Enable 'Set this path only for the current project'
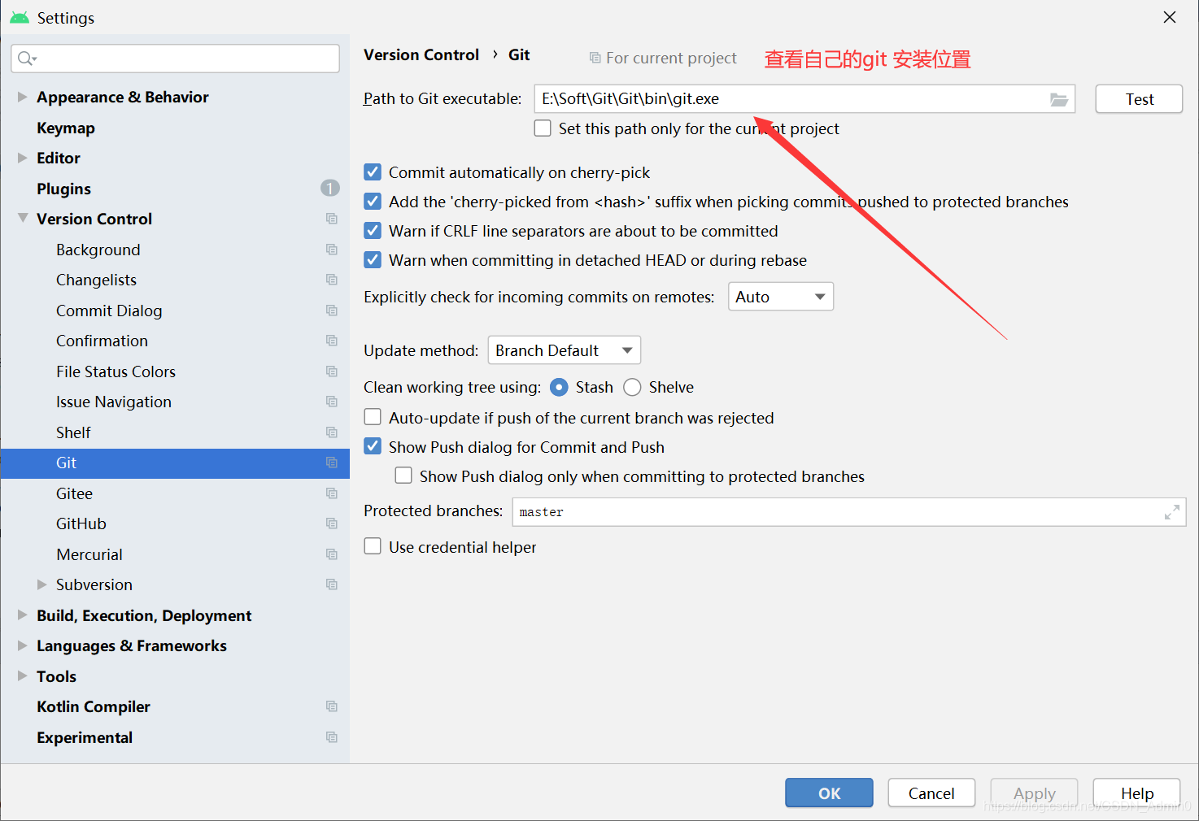 click(x=542, y=128)
